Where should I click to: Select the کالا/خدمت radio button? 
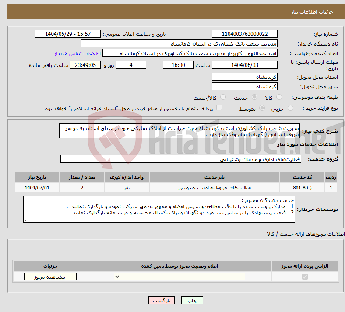tap(223, 97)
